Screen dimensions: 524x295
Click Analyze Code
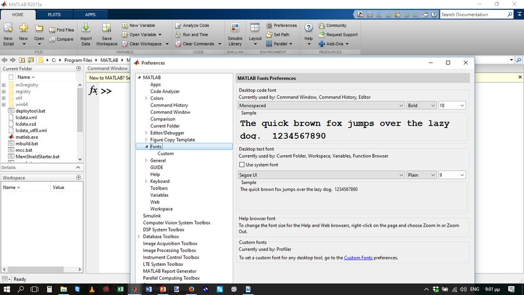point(192,26)
